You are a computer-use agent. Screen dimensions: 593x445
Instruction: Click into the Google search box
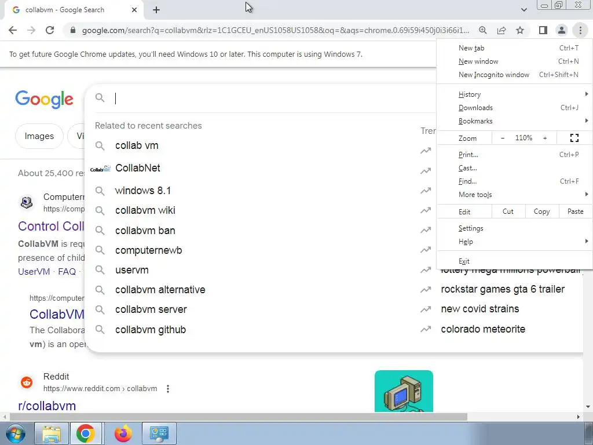tap(265, 99)
